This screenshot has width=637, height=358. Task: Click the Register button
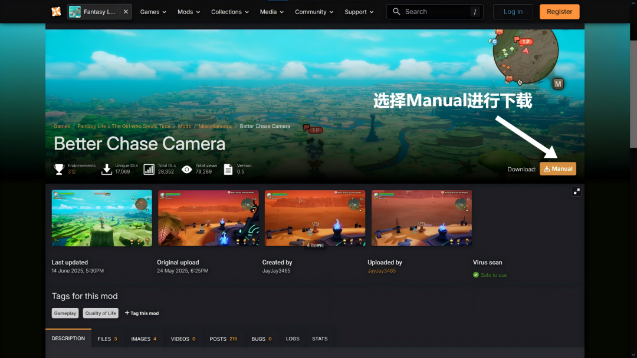coord(559,12)
